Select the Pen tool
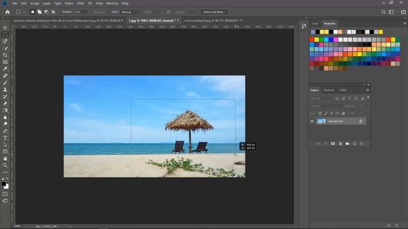The width and height of the screenshot is (408, 229). [5, 131]
